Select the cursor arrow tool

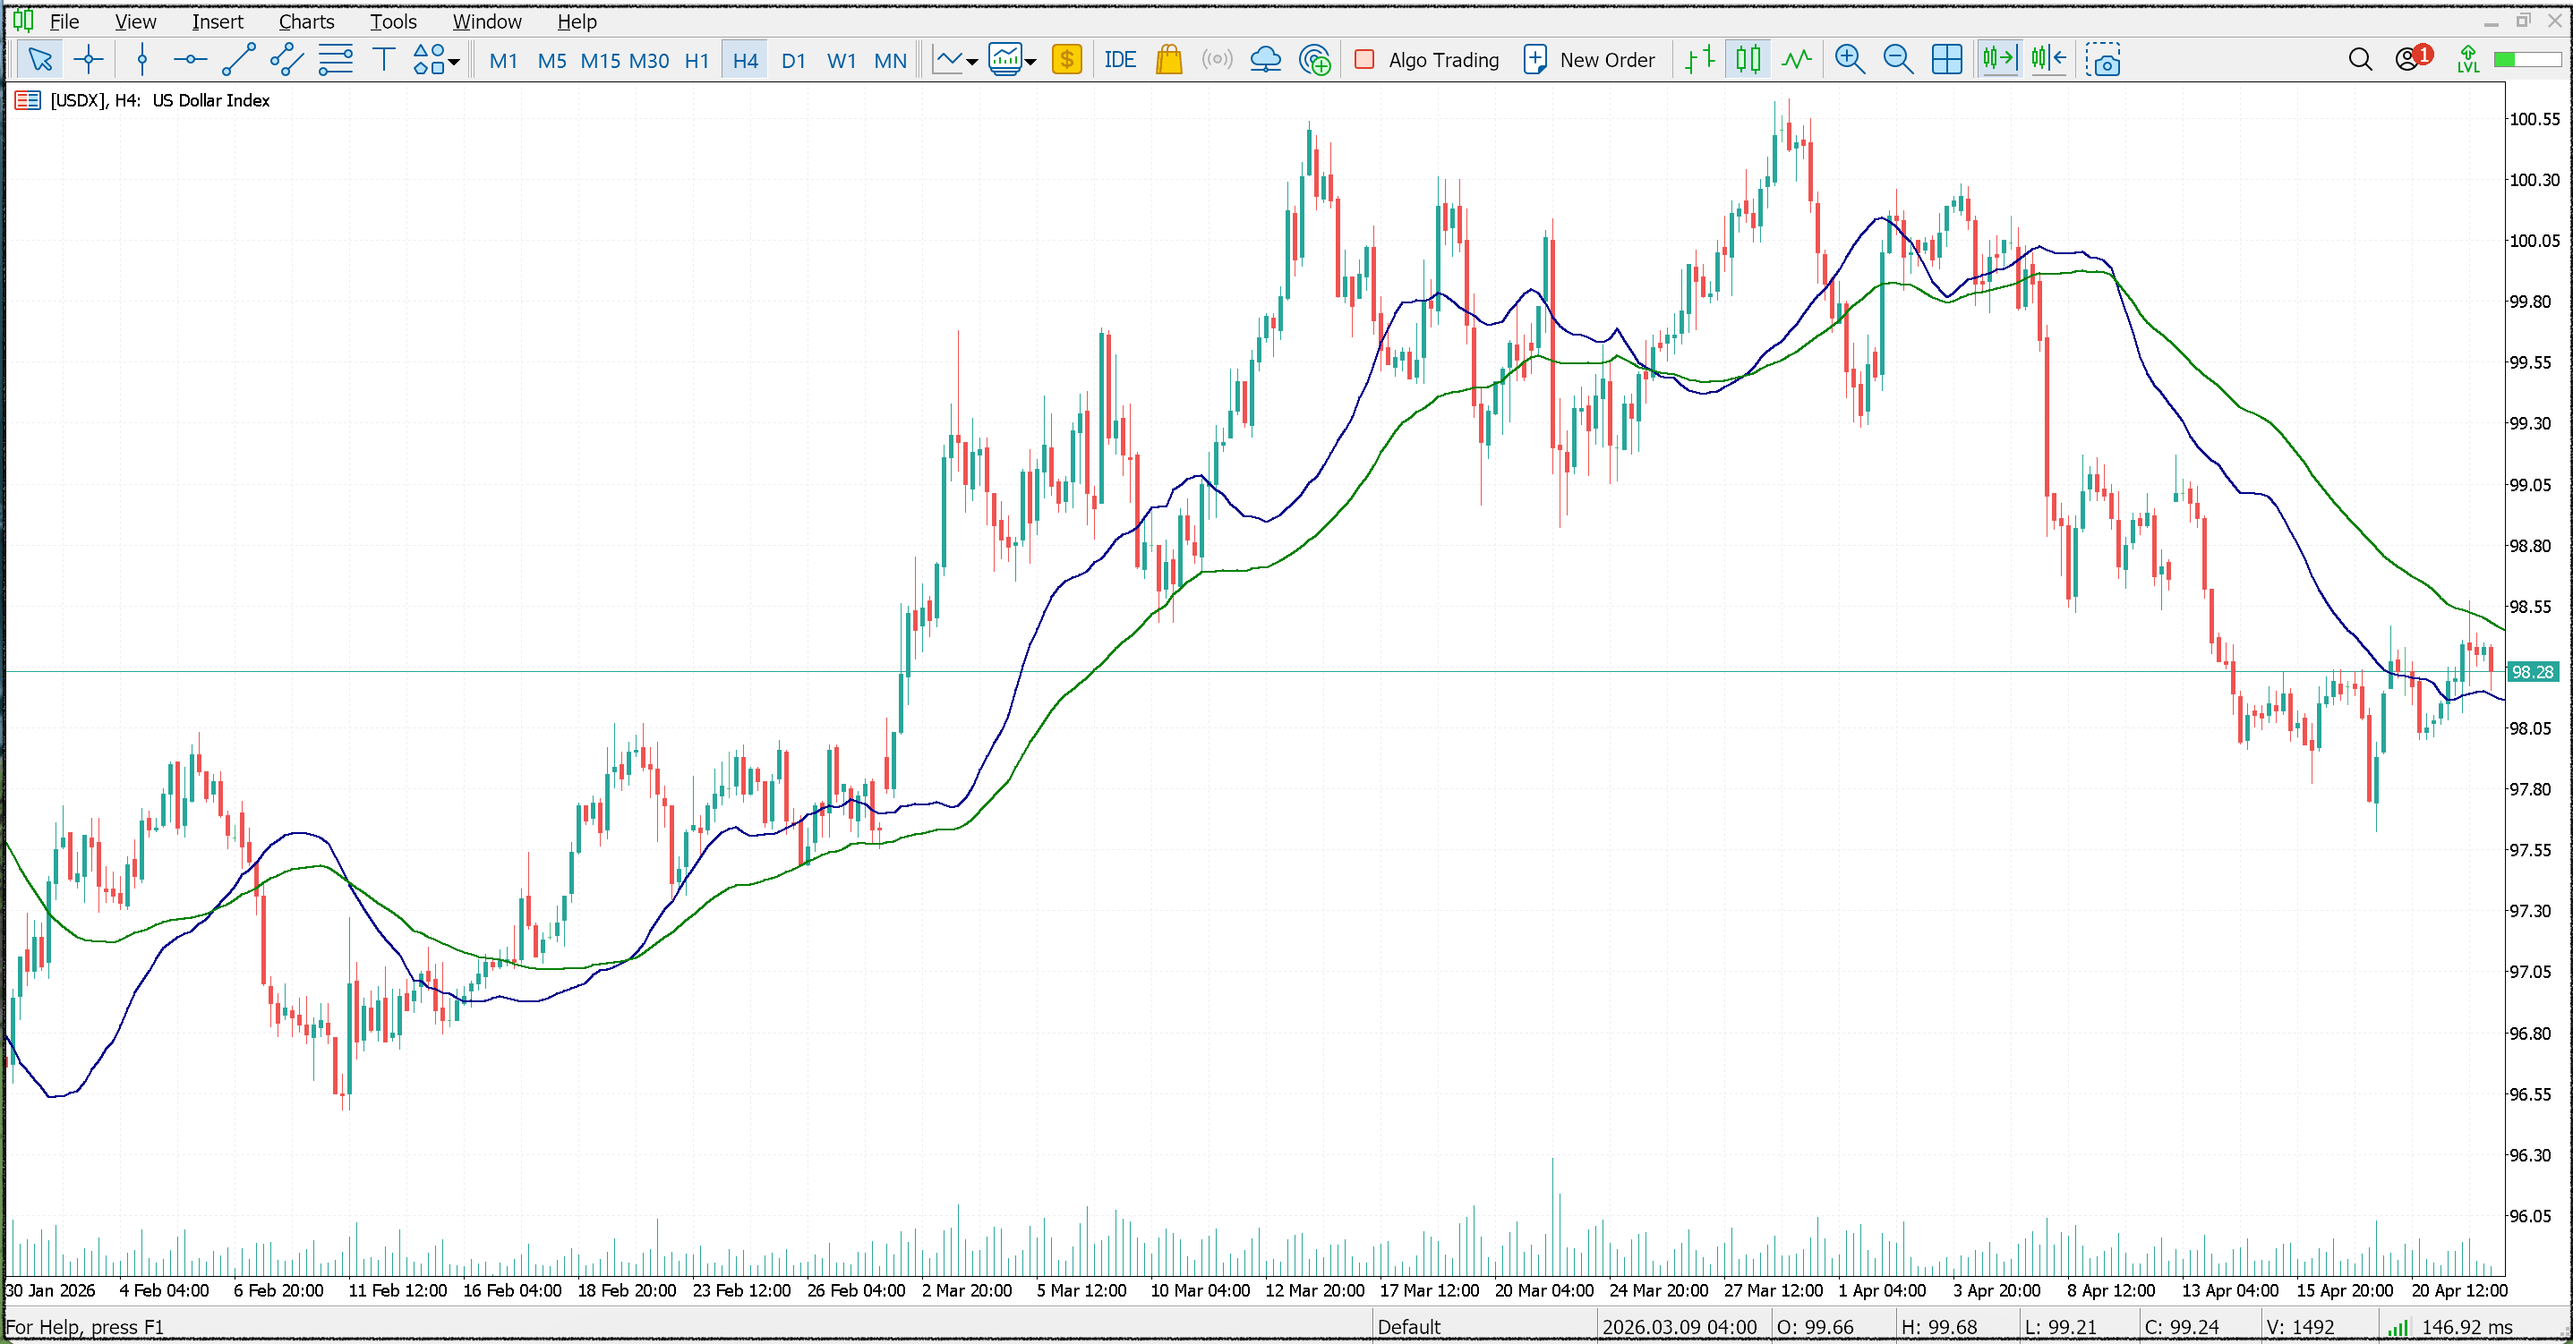(40, 60)
